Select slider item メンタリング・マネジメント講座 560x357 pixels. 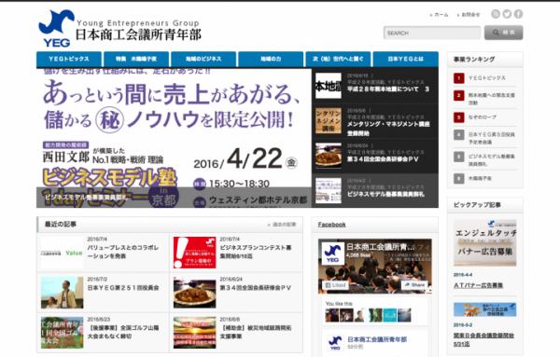[x=375, y=121]
